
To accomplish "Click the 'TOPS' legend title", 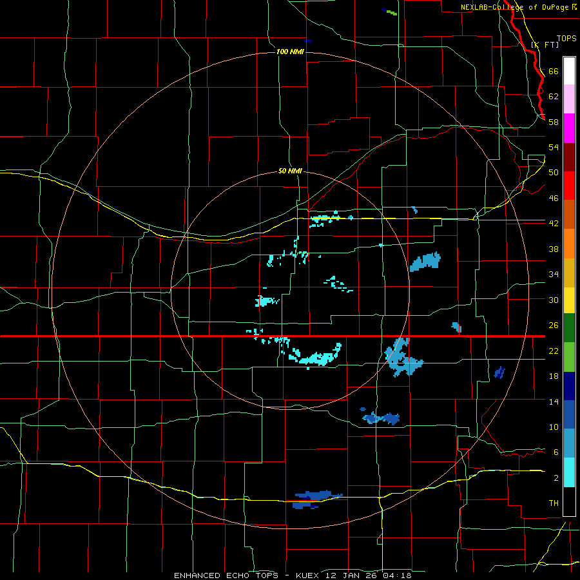I will point(566,39).
